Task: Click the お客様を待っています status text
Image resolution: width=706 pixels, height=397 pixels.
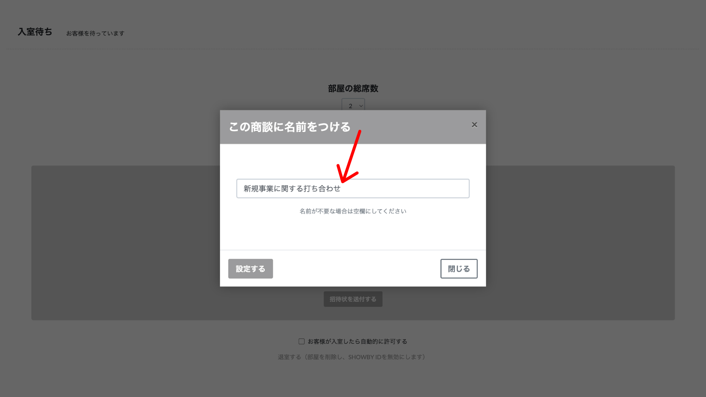Action: tap(95, 33)
